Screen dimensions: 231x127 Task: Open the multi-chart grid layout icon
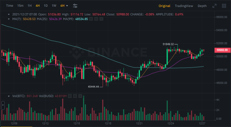(x=224, y=6)
